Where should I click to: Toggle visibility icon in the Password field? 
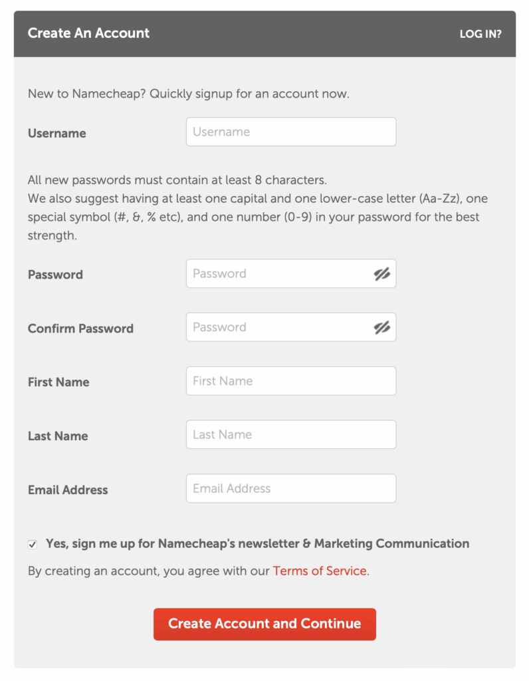(x=381, y=274)
